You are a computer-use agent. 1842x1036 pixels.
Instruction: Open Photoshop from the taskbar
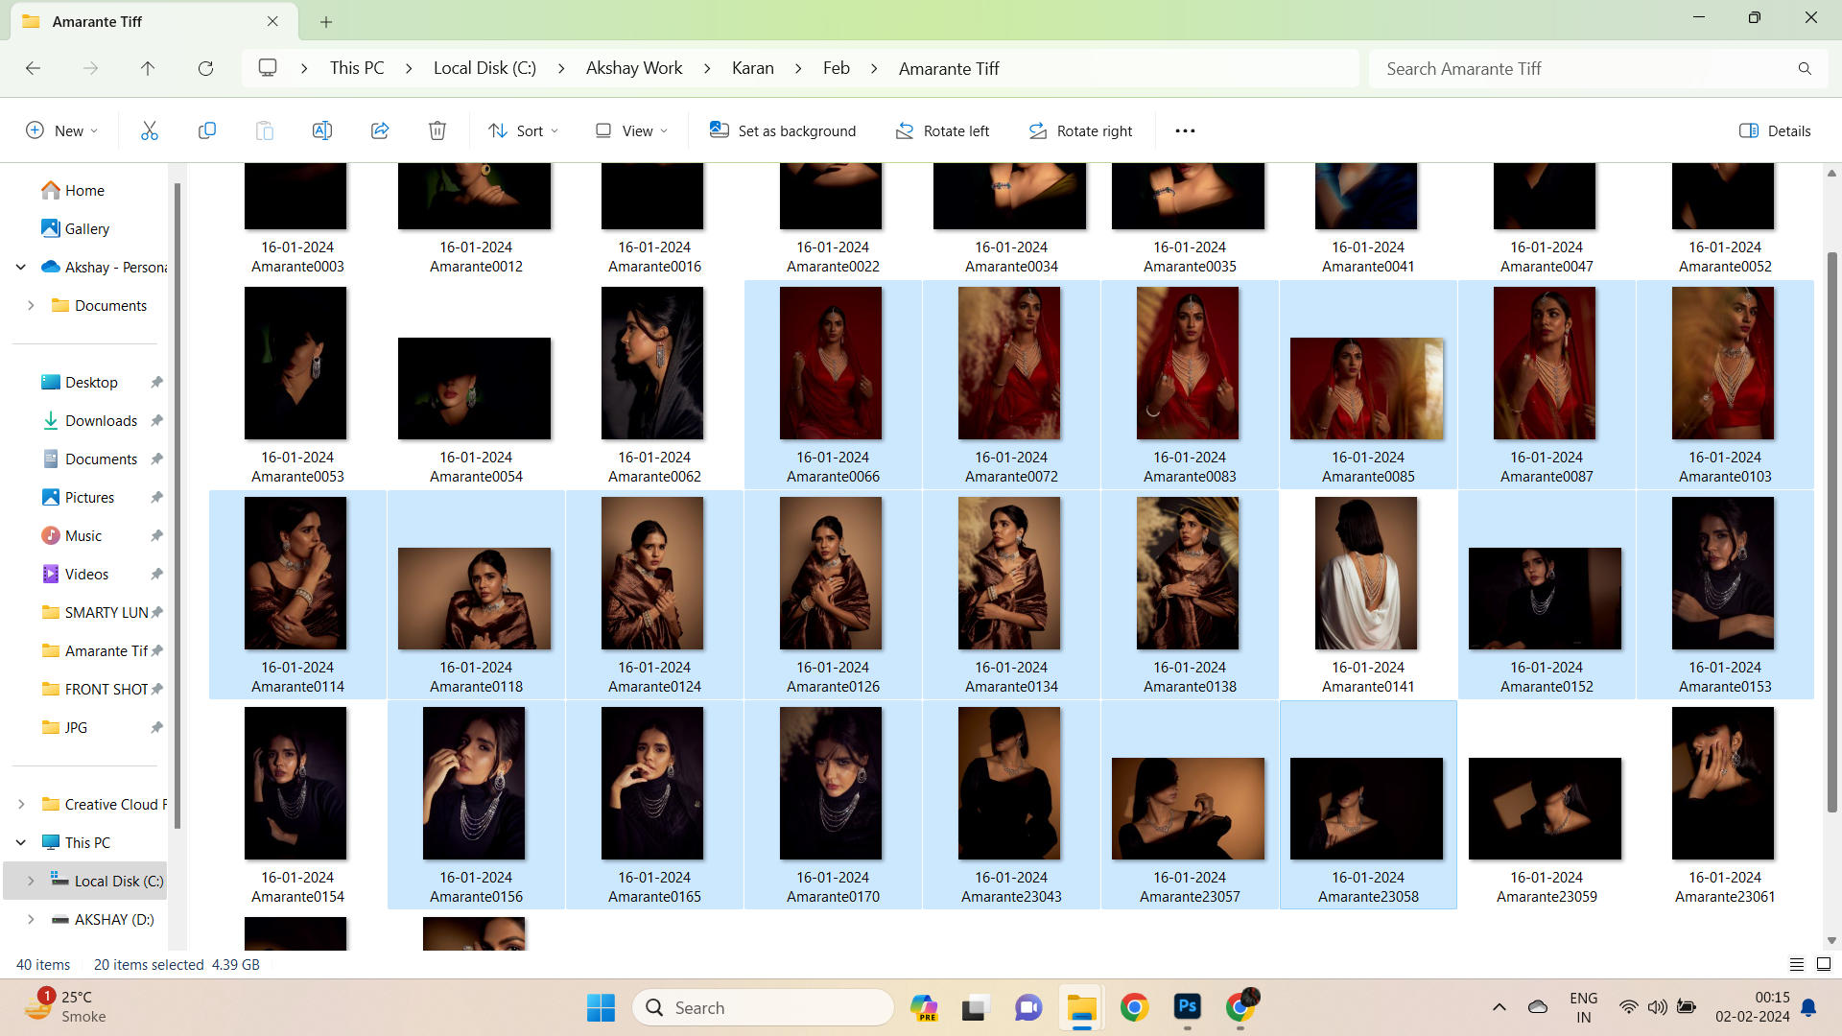pyautogui.click(x=1188, y=1007)
